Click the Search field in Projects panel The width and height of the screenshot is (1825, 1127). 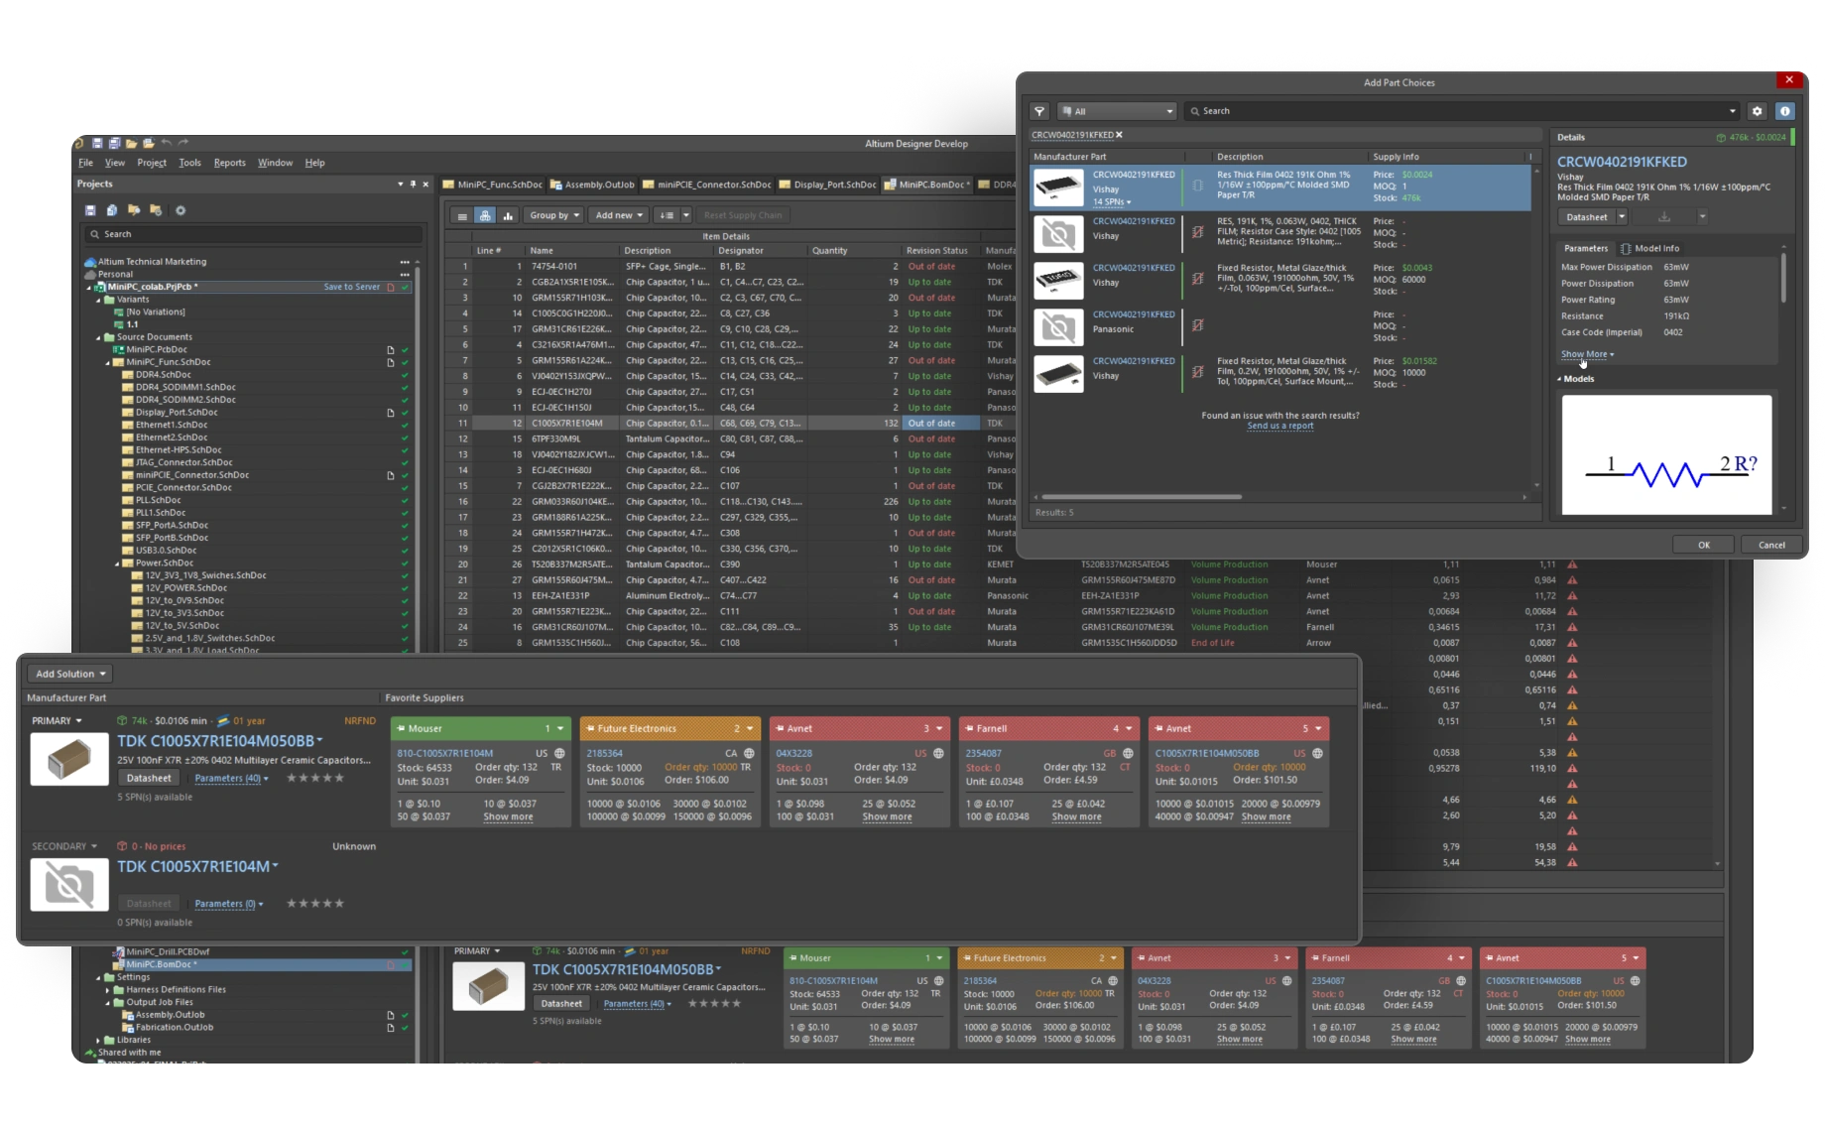(253, 234)
